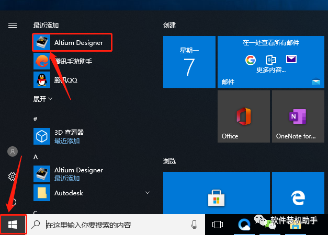Click the microphone icon in search box

pyautogui.click(x=194, y=225)
